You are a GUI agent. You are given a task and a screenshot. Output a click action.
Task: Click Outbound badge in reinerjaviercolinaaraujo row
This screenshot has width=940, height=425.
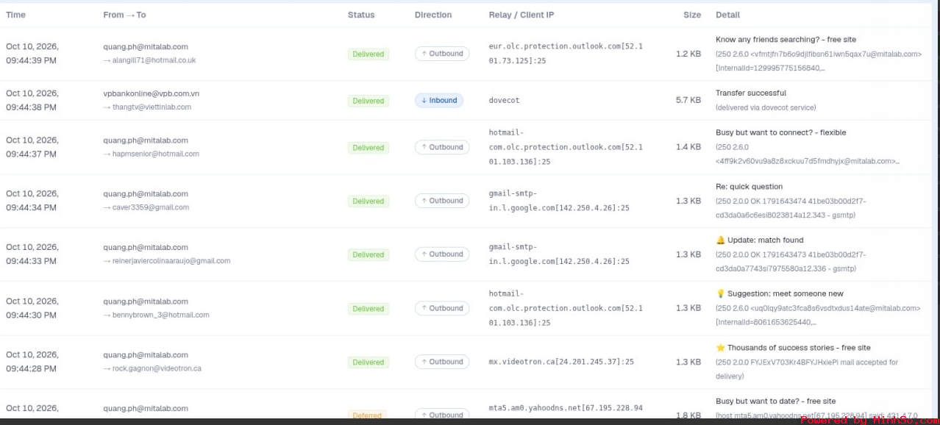(x=442, y=254)
